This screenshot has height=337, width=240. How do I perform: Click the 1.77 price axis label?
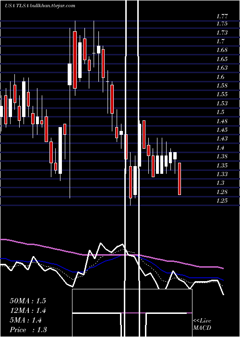(x=222, y=16)
